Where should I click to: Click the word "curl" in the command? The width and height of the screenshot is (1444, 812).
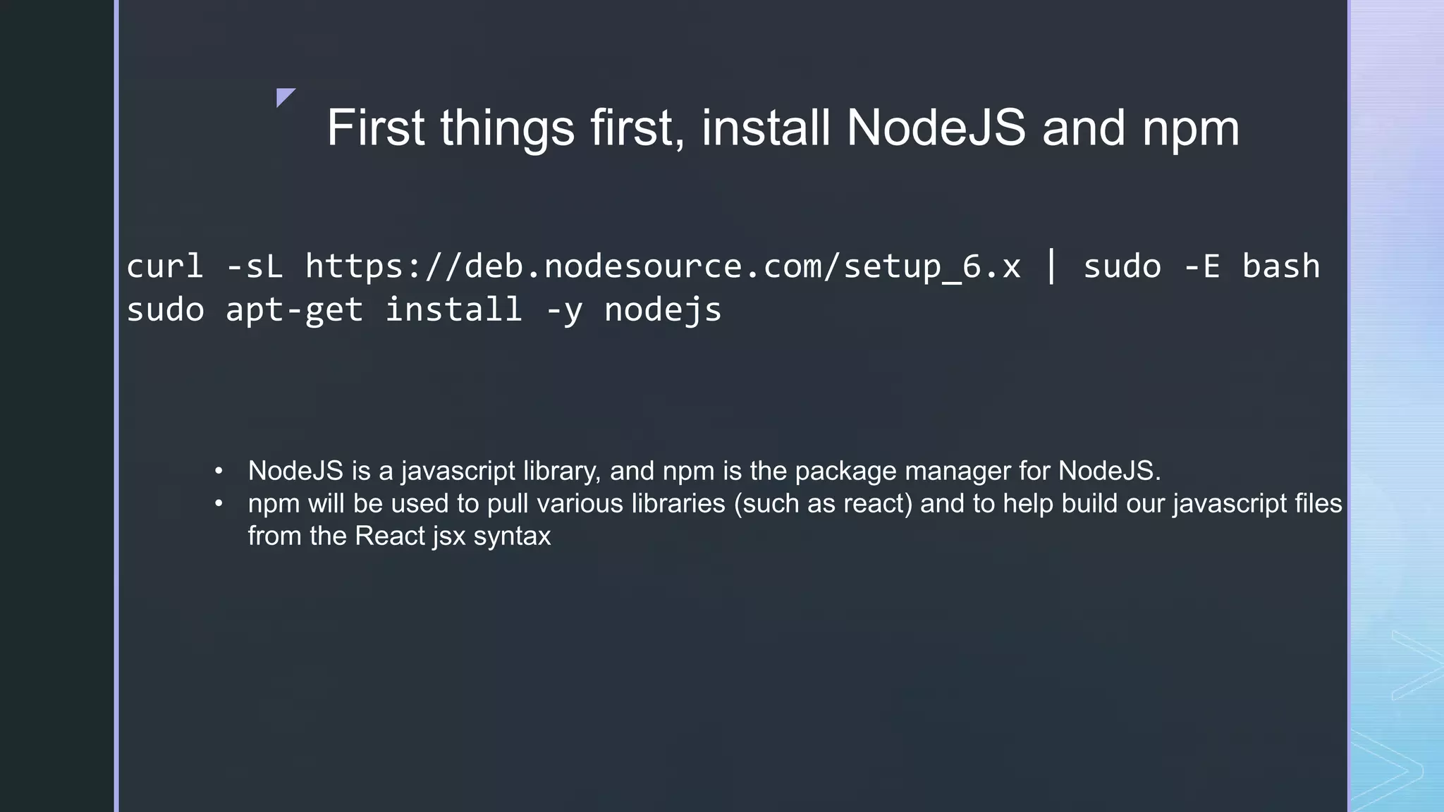coord(164,266)
